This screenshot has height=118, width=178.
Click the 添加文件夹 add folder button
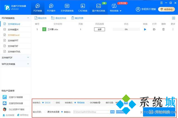point(59,18)
